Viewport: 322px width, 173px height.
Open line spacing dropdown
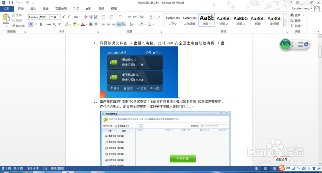pyautogui.click(x=133, y=24)
